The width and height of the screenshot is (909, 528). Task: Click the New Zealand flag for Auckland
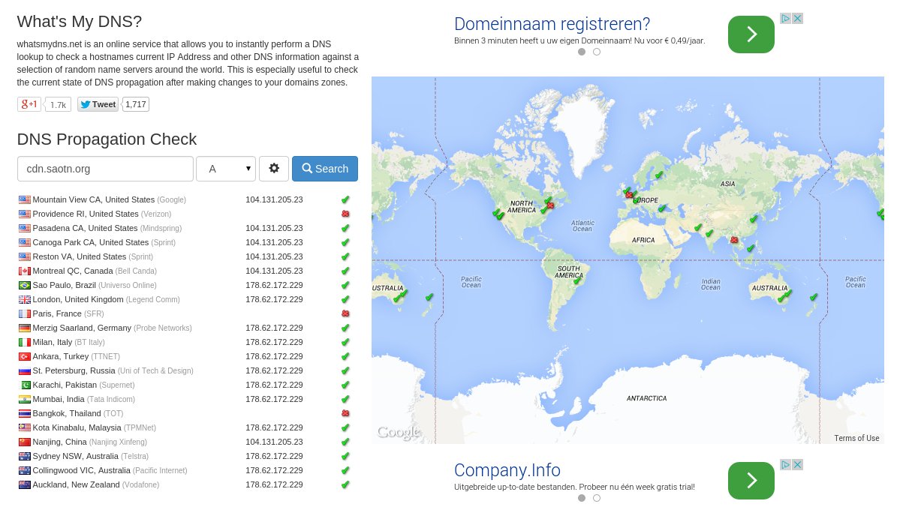pyautogui.click(x=25, y=484)
